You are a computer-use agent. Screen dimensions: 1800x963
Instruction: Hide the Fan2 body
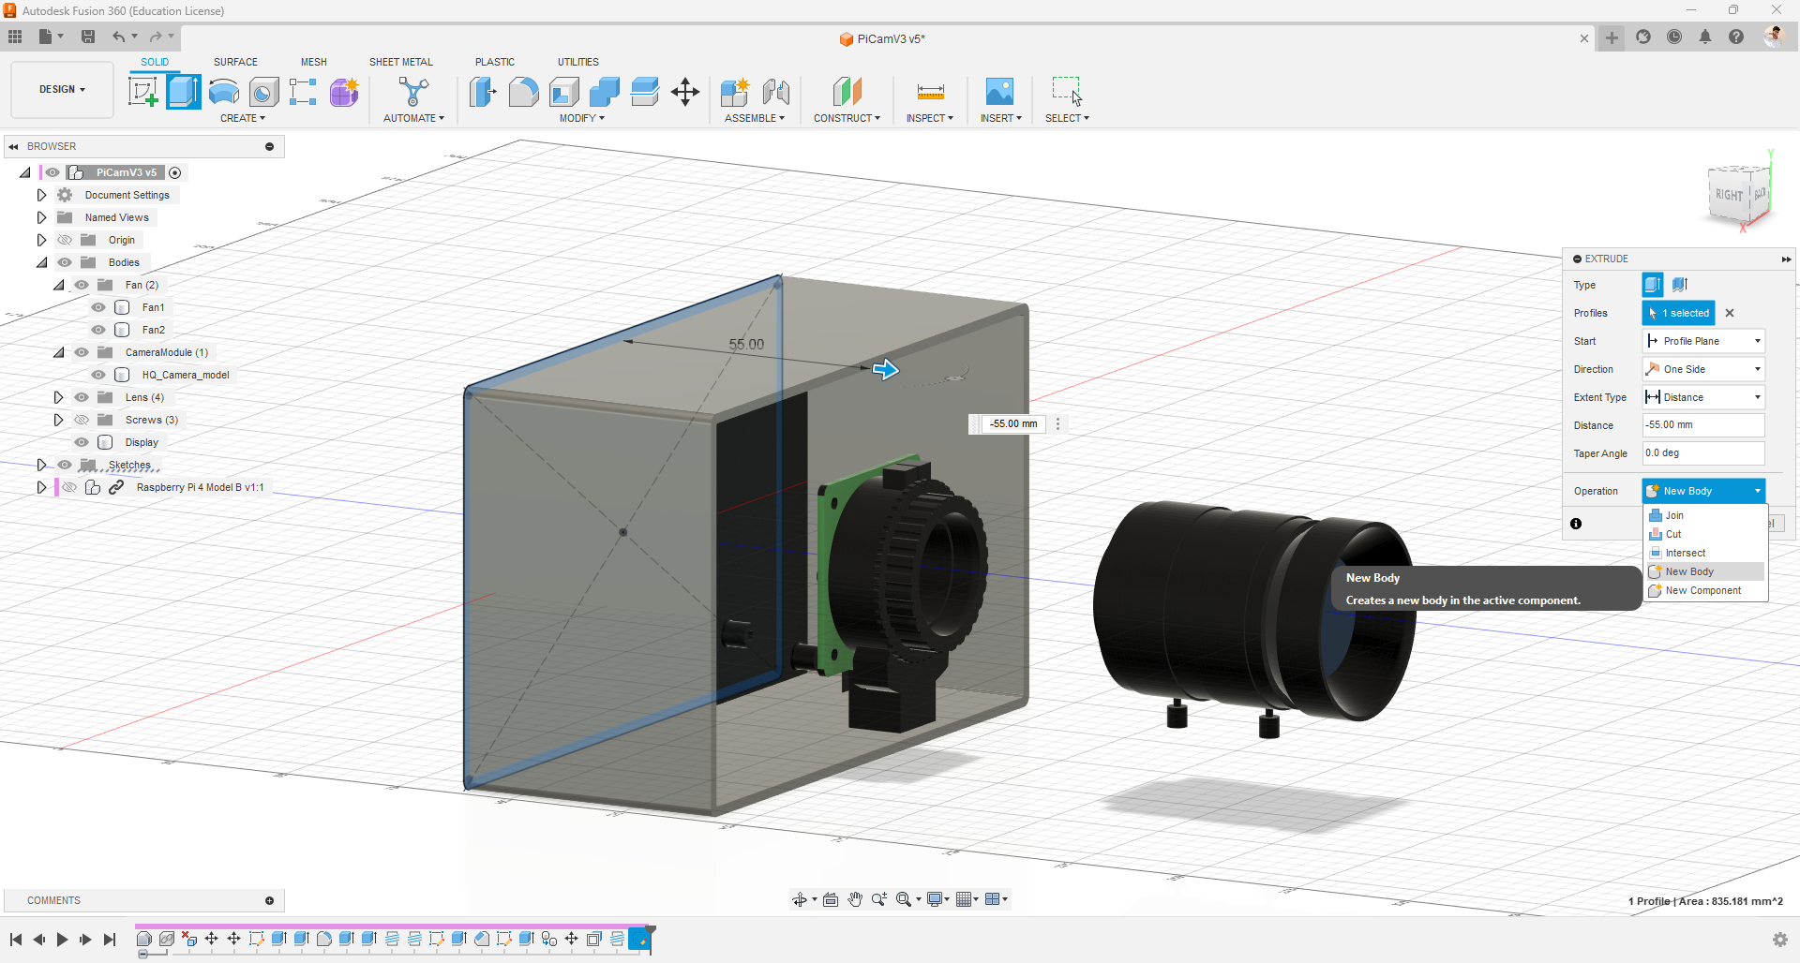[x=98, y=330]
